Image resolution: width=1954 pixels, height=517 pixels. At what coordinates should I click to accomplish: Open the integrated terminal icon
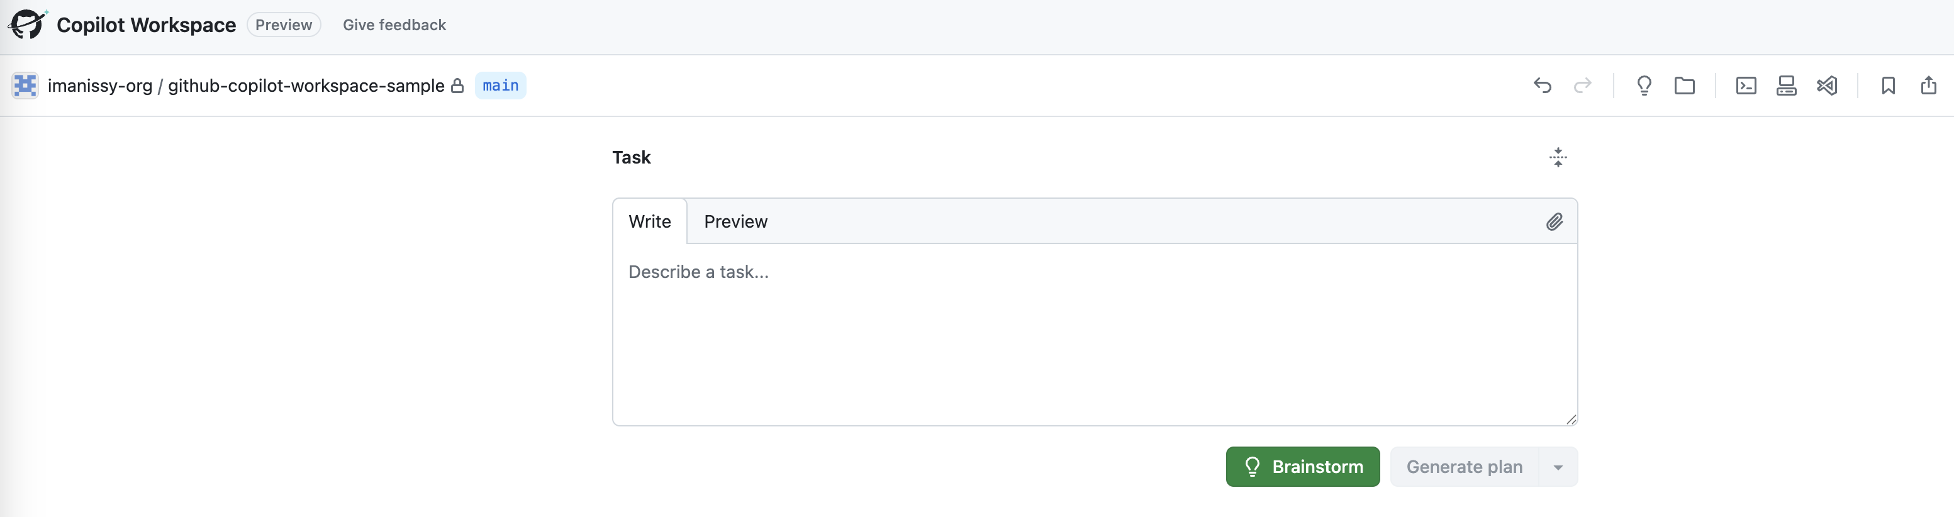(x=1745, y=86)
